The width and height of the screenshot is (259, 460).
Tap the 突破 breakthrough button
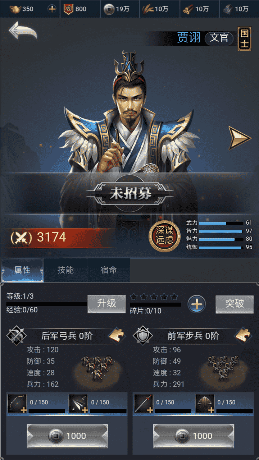(235, 304)
